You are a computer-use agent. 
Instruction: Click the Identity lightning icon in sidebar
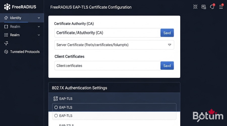6,18
